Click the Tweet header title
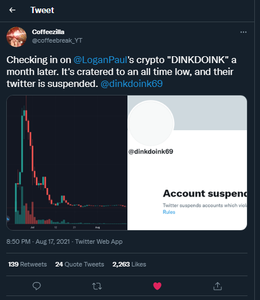The width and height of the screenshot is (260, 300). (42, 10)
